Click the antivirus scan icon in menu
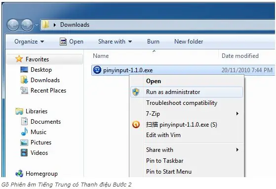 136,125
